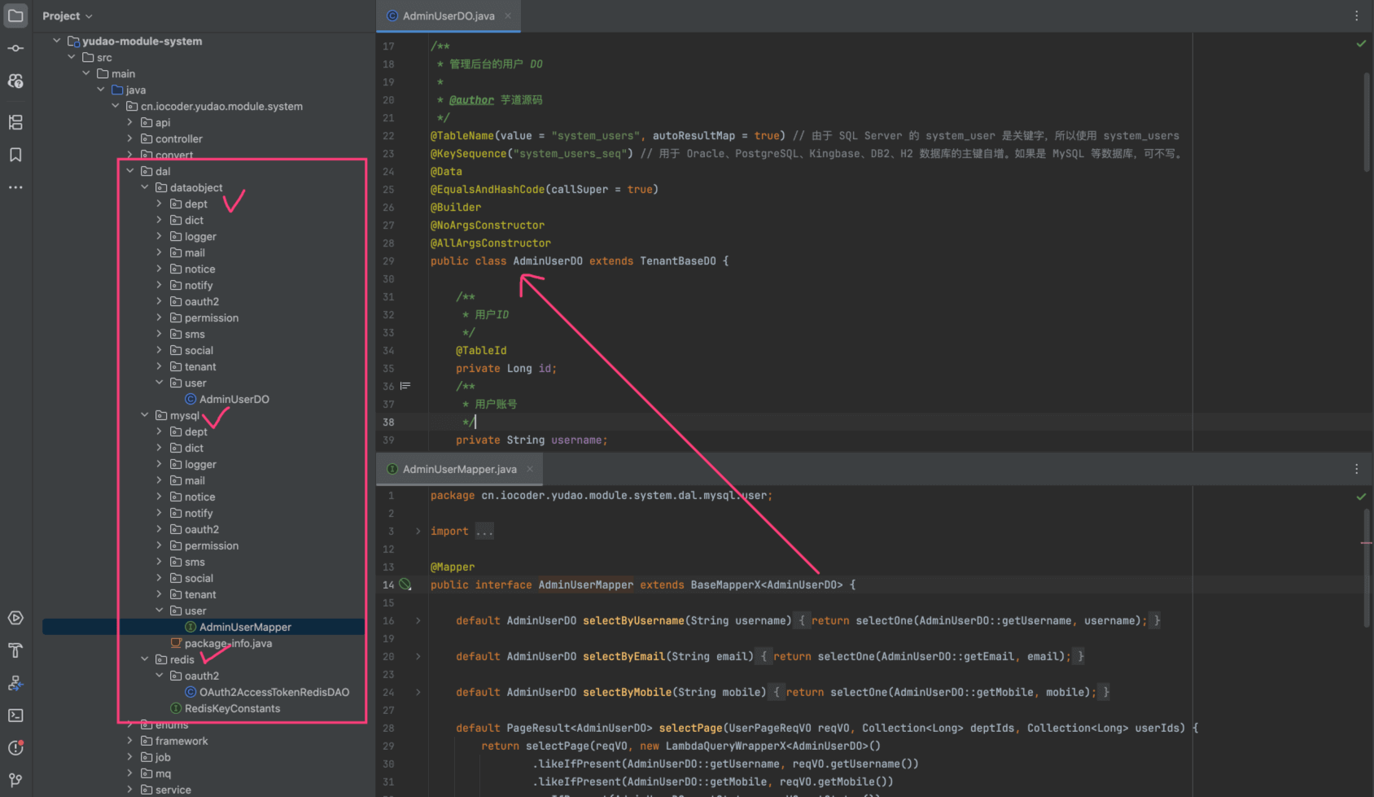This screenshot has width=1374, height=797.
Task: Open the Git version control panel
Action: 15,780
